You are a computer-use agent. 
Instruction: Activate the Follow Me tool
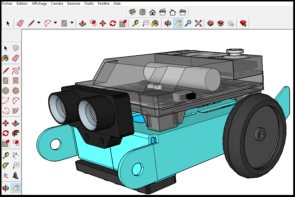(x=16, y=133)
